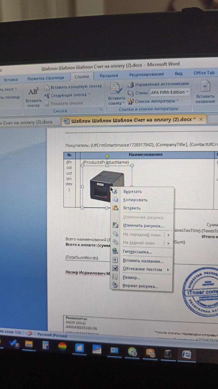The image size is (218, 389).
Task: Select the Ссылки ribbon tab
Action: coord(82,77)
